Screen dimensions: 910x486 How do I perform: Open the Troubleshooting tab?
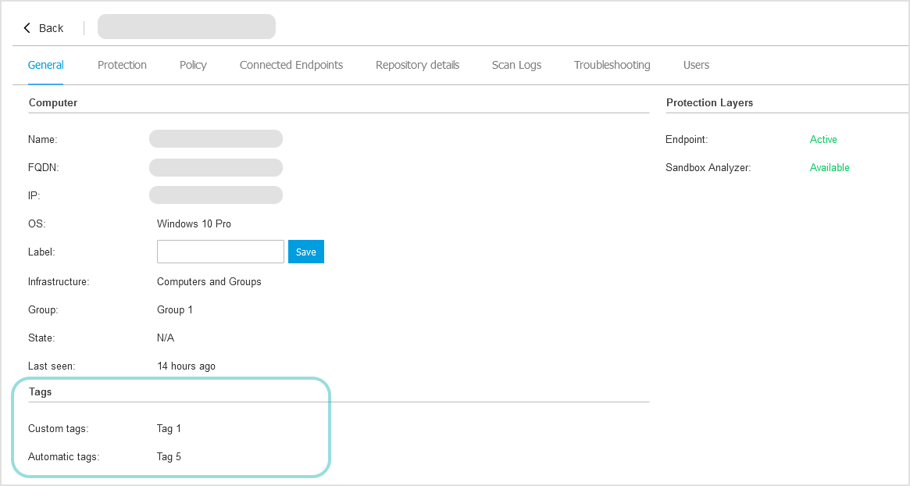(612, 65)
